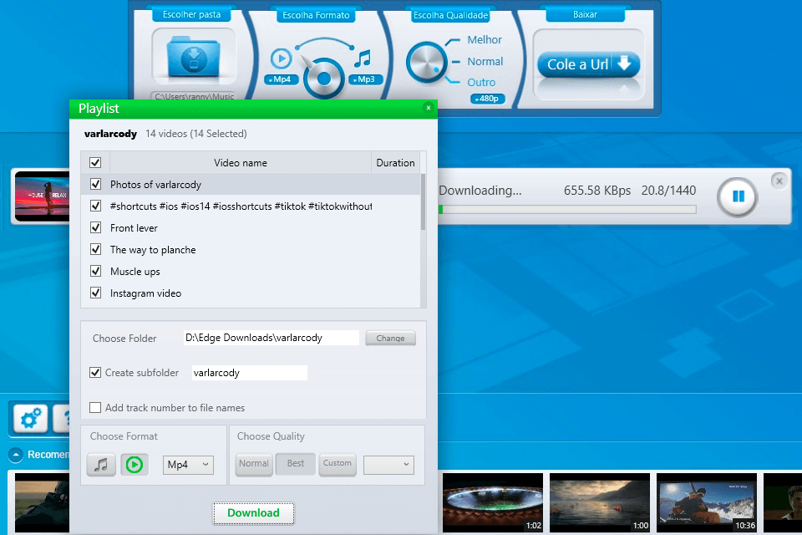This screenshot has width=802, height=535.
Task: Choose Outro quality option
Action: pyautogui.click(x=481, y=83)
